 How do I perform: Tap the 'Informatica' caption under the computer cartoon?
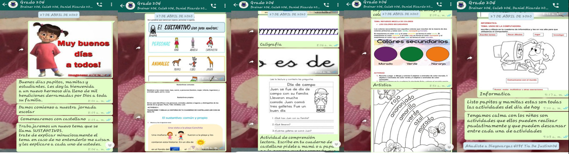(x=495, y=94)
